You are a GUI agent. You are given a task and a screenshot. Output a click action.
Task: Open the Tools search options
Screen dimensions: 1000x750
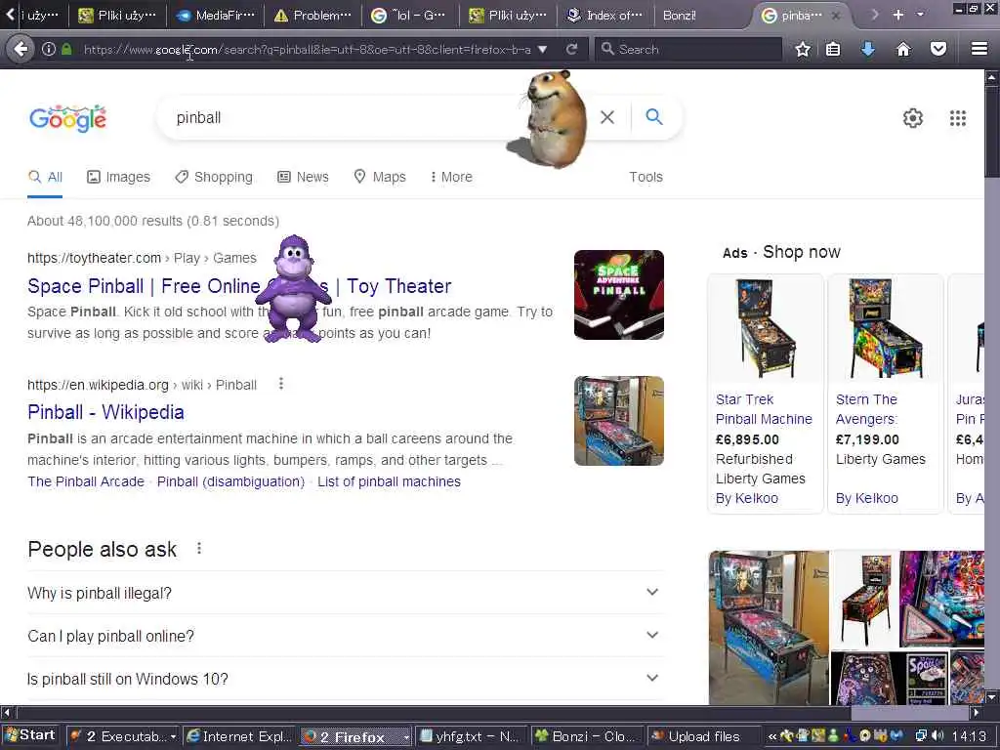646,177
